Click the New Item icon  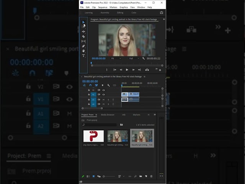(x=146, y=176)
